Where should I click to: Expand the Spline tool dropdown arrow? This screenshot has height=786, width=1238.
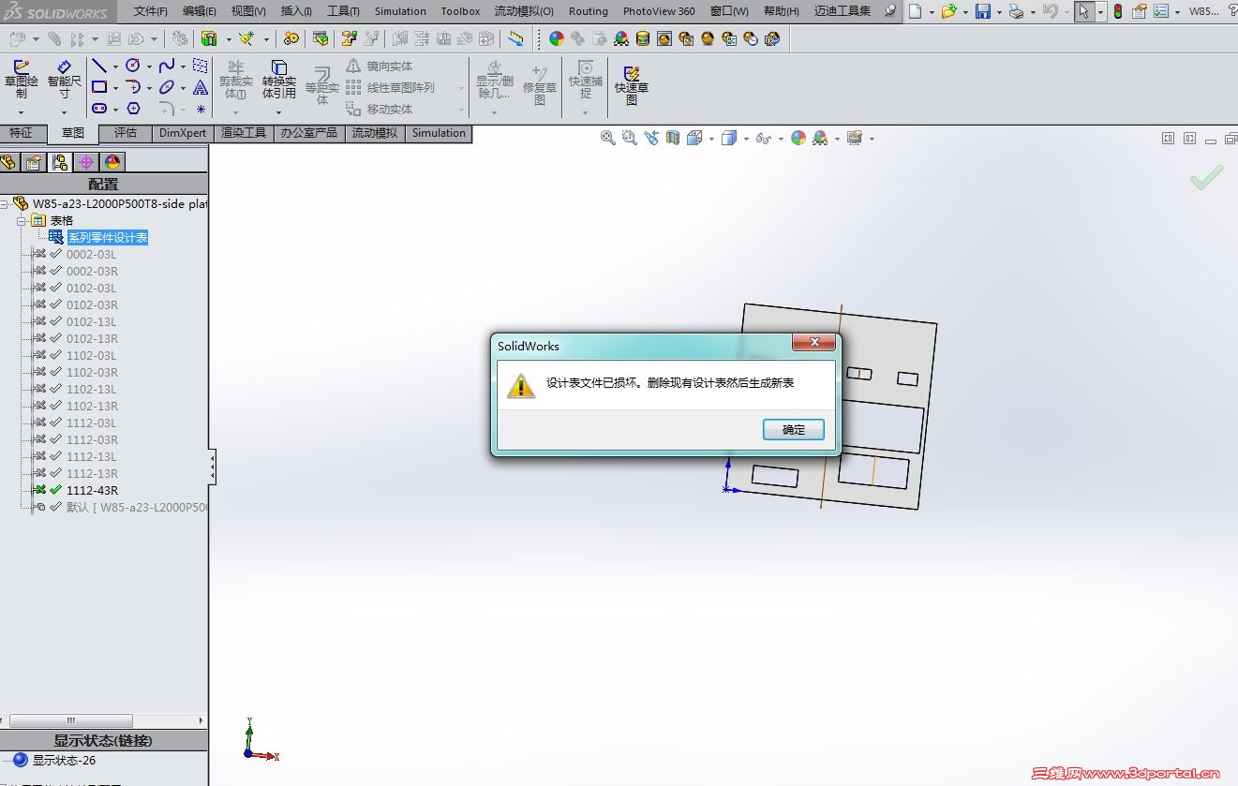(183, 67)
